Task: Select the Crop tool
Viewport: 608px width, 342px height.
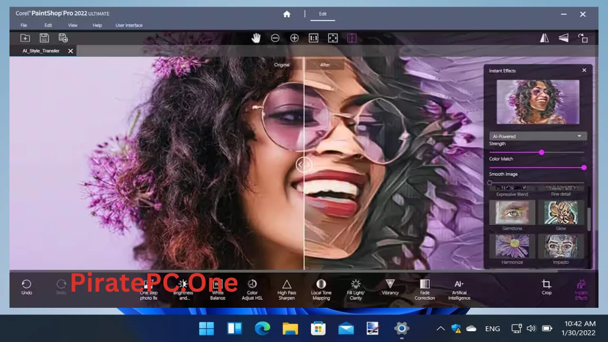Action: tap(547, 287)
